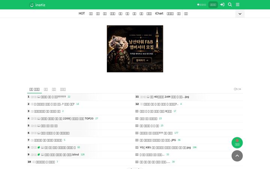Open post ranked 4 mentioning TOP20
Image resolution: width=270 pixels, height=169 pixels.
[67, 119]
